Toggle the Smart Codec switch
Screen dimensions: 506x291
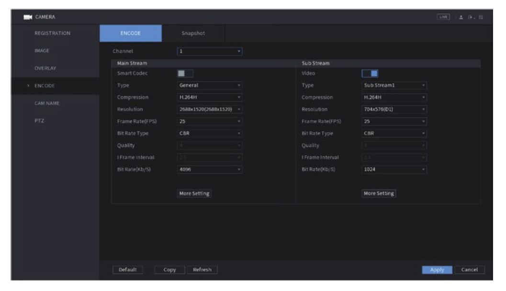point(185,73)
